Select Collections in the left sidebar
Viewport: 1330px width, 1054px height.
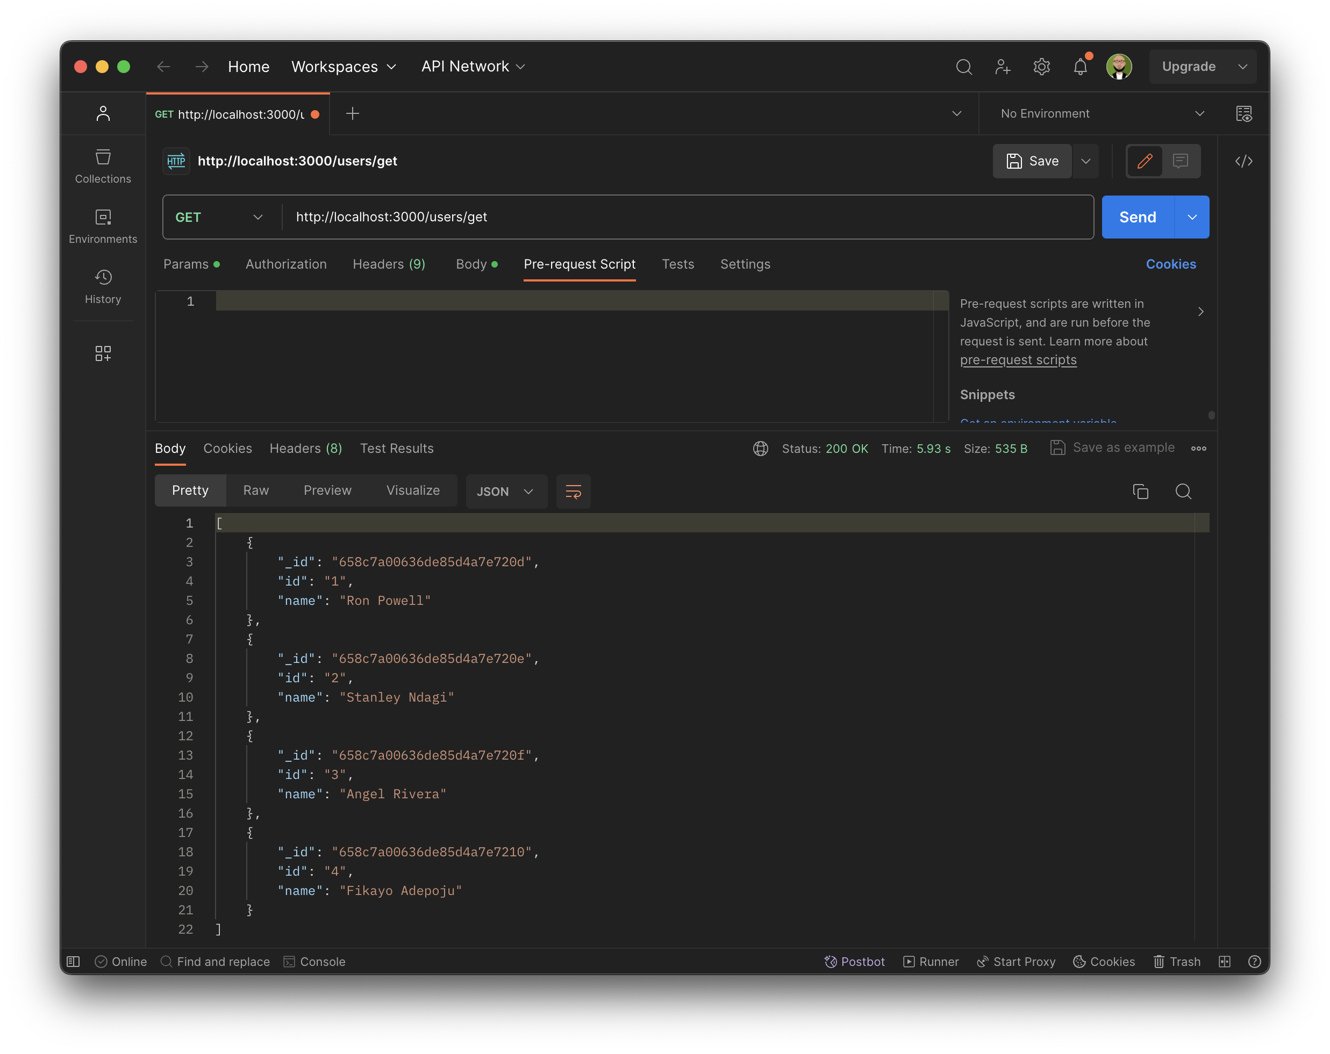pyautogui.click(x=102, y=164)
